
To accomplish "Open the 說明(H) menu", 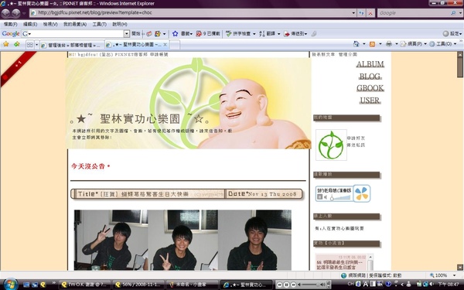I will click(120, 24).
